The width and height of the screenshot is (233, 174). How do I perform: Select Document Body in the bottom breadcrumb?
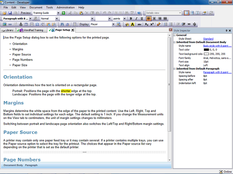[13, 165]
